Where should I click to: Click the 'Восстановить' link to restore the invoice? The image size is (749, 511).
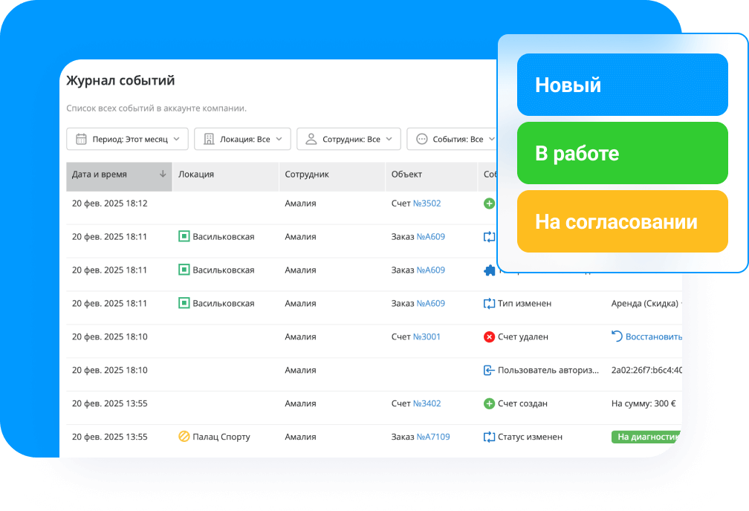pos(654,336)
